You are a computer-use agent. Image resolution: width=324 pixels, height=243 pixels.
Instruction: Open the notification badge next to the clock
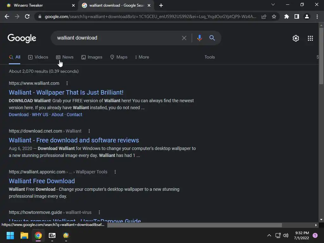point(315,235)
